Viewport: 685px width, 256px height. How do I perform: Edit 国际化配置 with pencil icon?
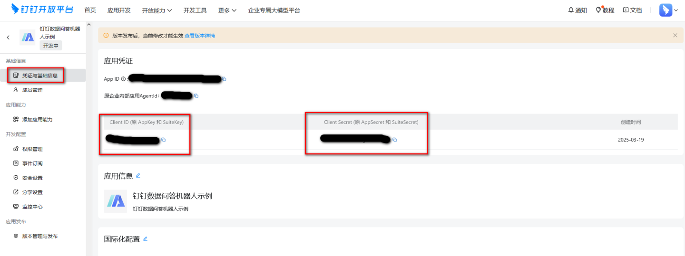pyautogui.click(x=146, y=238)
